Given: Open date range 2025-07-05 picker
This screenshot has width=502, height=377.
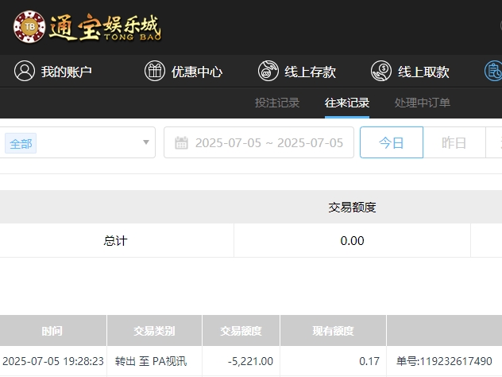Looking at the screenshot, I should tap(259, 142).
